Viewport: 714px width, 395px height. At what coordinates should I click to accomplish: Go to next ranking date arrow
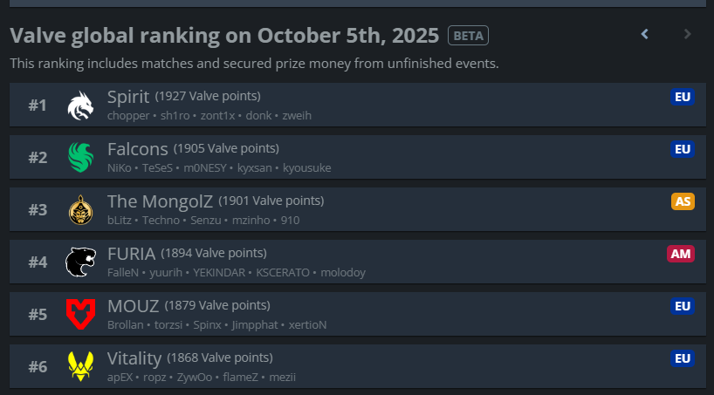(687, 35)
